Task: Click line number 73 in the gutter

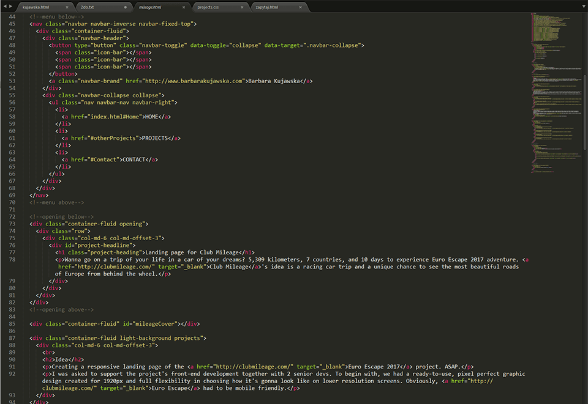Action: 12,224
